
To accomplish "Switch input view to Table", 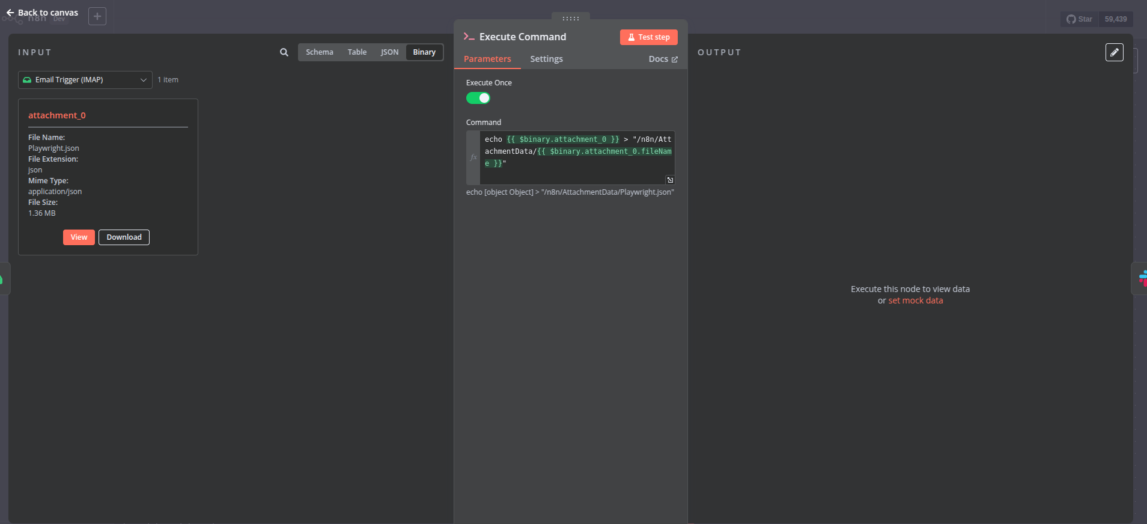I will [357, 52].
